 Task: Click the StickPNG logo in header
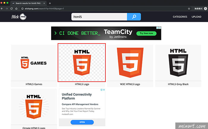click(18, 17)
